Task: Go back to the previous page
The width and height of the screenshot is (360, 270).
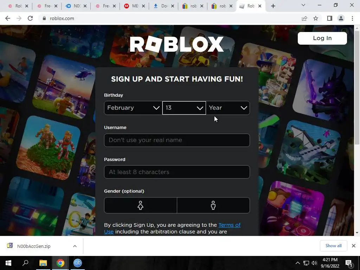Action: [8, 18]
